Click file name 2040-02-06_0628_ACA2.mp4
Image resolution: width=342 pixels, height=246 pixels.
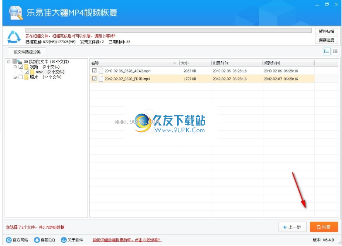point(128,71)
